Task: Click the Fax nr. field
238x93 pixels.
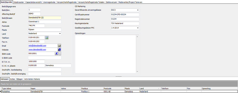Action: (36, 42)
